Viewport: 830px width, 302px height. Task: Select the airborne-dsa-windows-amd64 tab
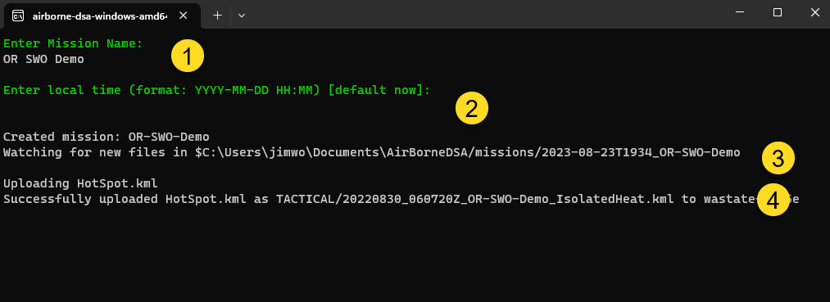tap(102, 16)
